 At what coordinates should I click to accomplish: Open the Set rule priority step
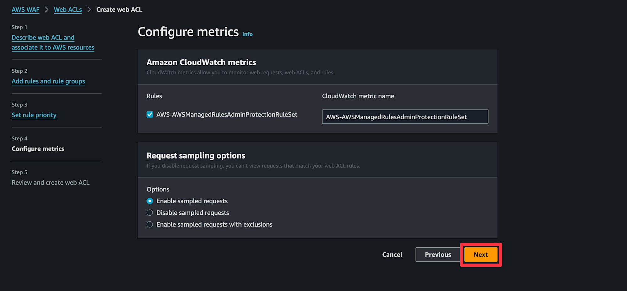pos(34,115)
